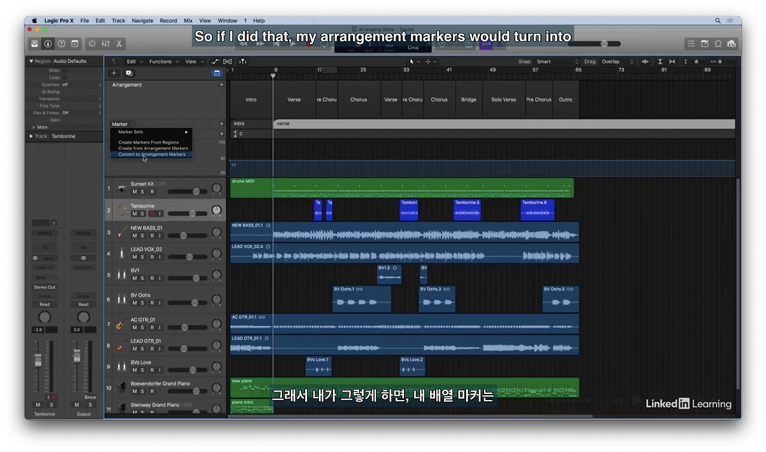This screenshot has height=452, width=766.
Task: Open Quick Help question mark icon
Action: [x=61, y=44]
